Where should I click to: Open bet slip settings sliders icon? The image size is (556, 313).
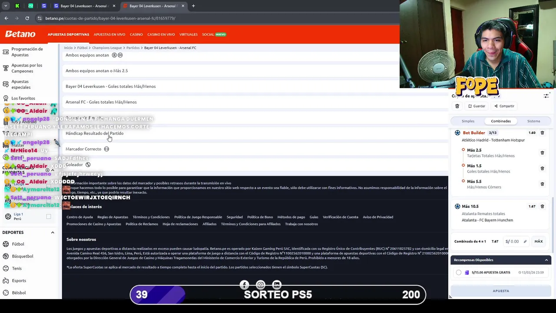pos(546,96)
